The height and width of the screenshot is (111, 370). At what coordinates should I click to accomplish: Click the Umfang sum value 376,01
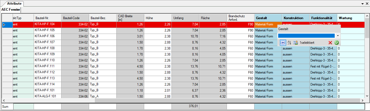click(x=185, y=106)
